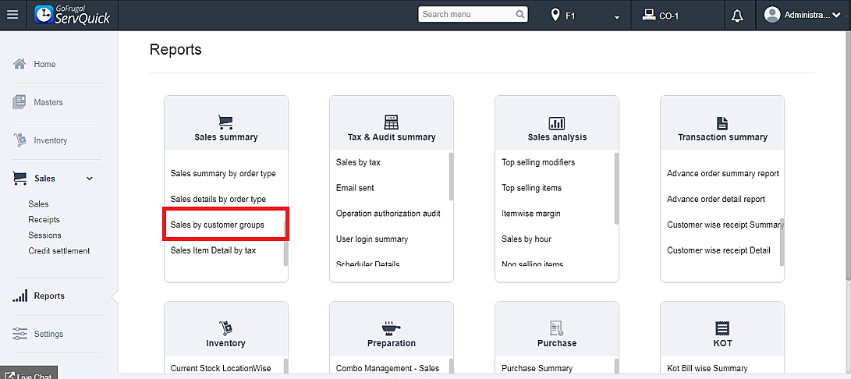Viewport: 851px width, 379px height.
Task: Go to Home in sidebar
Action: point(44,64)
